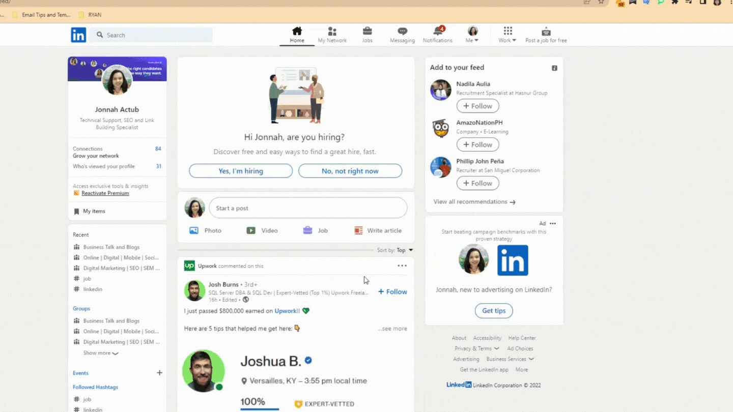733x412 pixels.
Task: Click the LinkedIn logo in the navbar
Action: pyautogui.click(x=78, y=35)
